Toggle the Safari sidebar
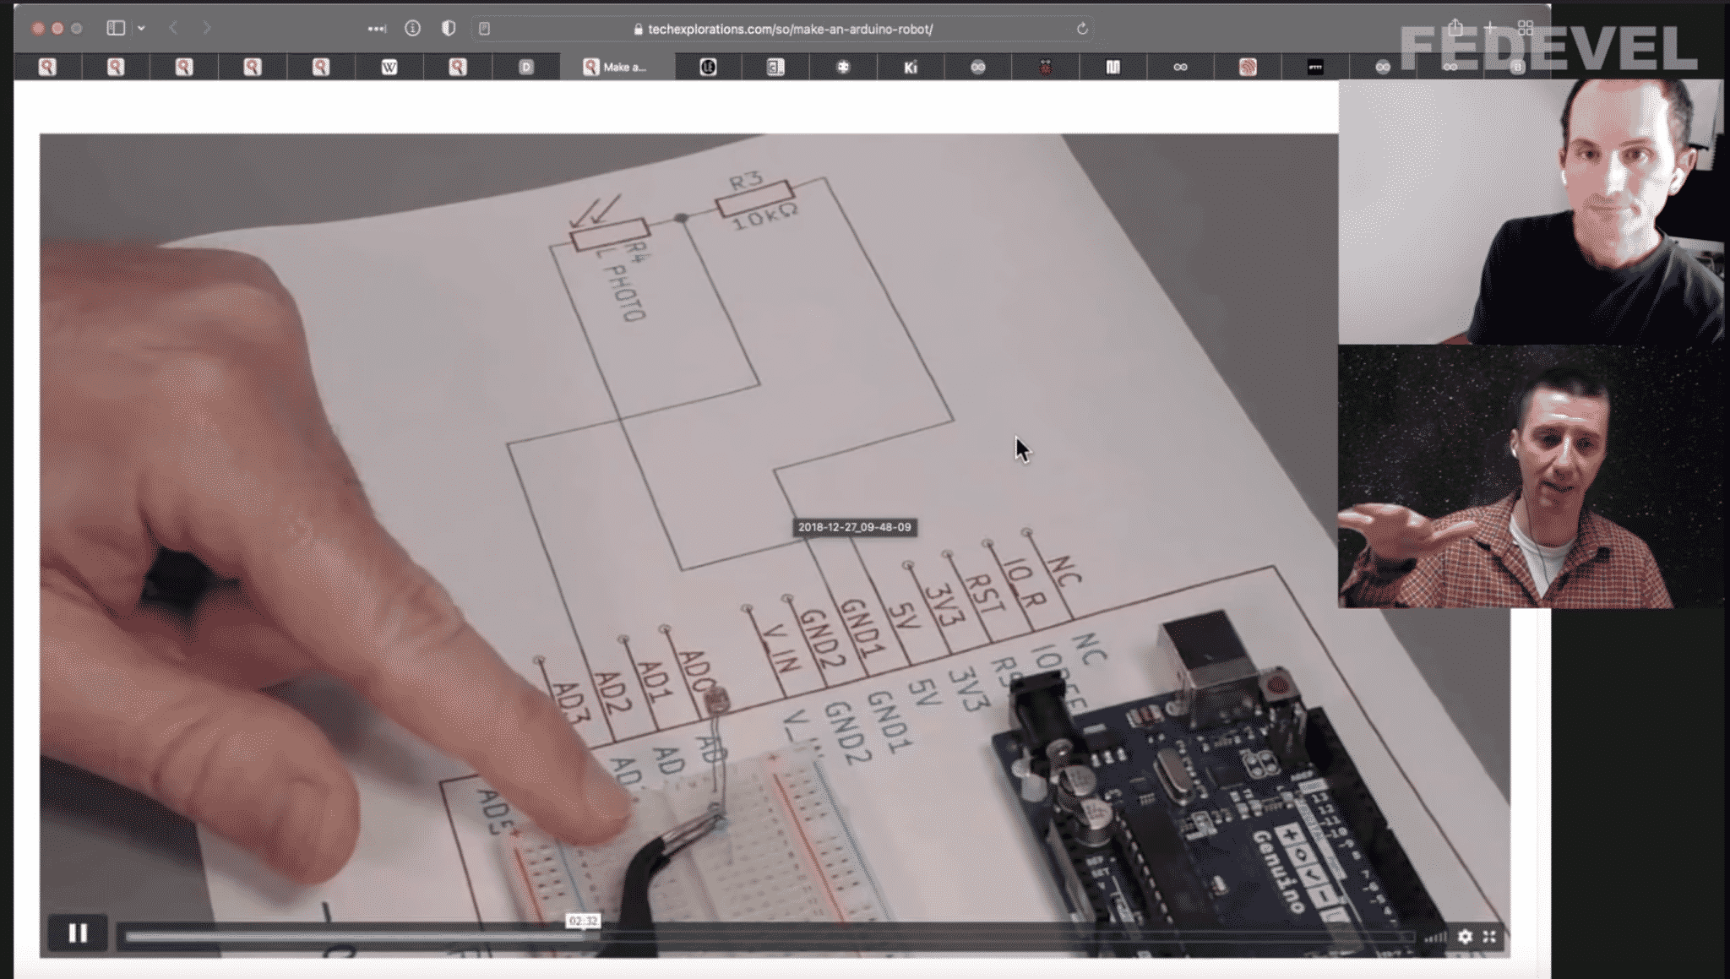This screenshot has width=1730, height=979. pyautogui.click(x=116, y=28)
